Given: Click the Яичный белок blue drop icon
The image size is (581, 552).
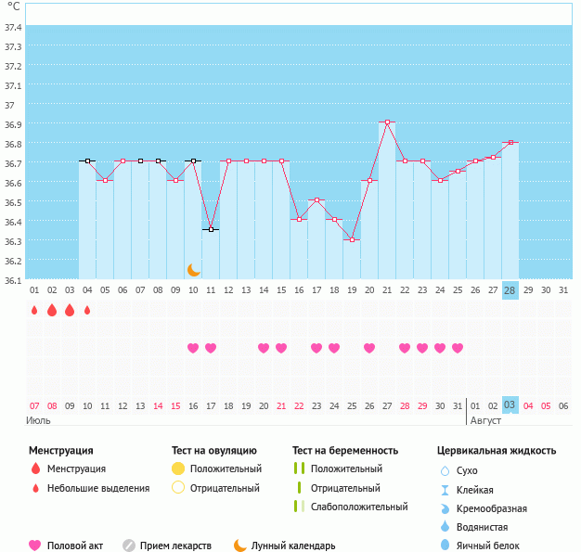Looking at the screenshot, I should coord(445,546).
